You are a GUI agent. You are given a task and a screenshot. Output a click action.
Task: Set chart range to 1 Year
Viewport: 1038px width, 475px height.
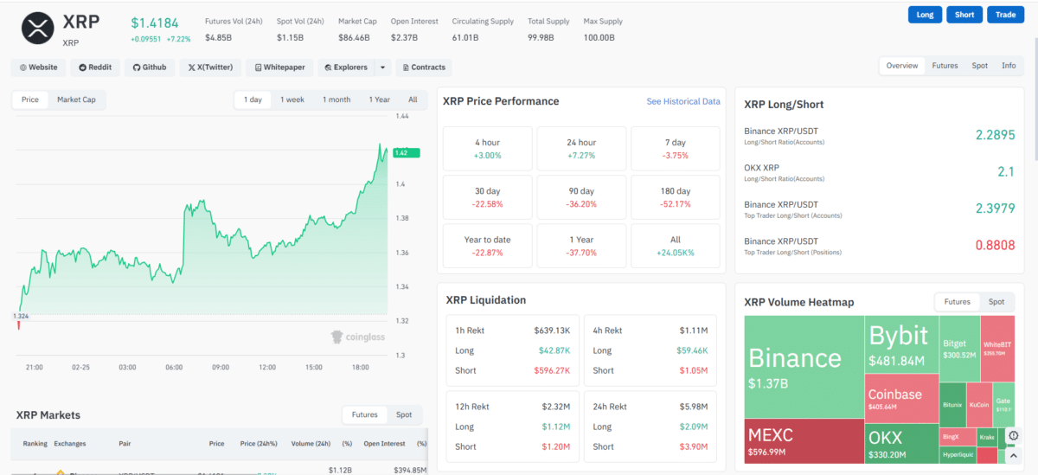(x=379, y=99)
